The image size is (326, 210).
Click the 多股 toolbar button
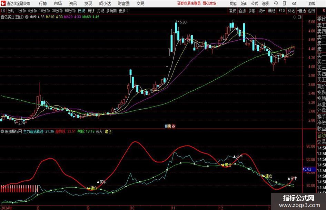252,11
